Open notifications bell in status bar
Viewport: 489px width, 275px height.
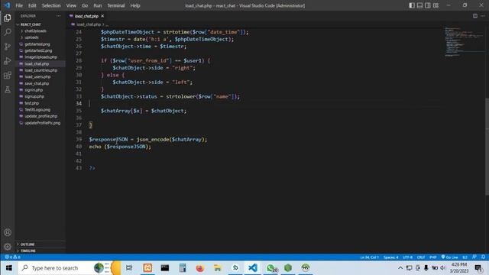pos(483,257)
